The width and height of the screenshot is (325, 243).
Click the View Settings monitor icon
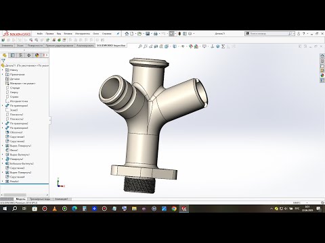204,47
